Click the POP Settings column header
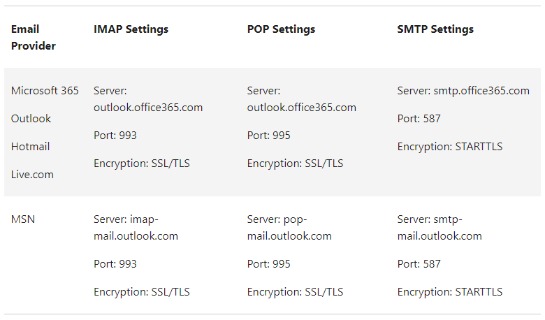Screen dimensions: 545x320 click(281, 29)
